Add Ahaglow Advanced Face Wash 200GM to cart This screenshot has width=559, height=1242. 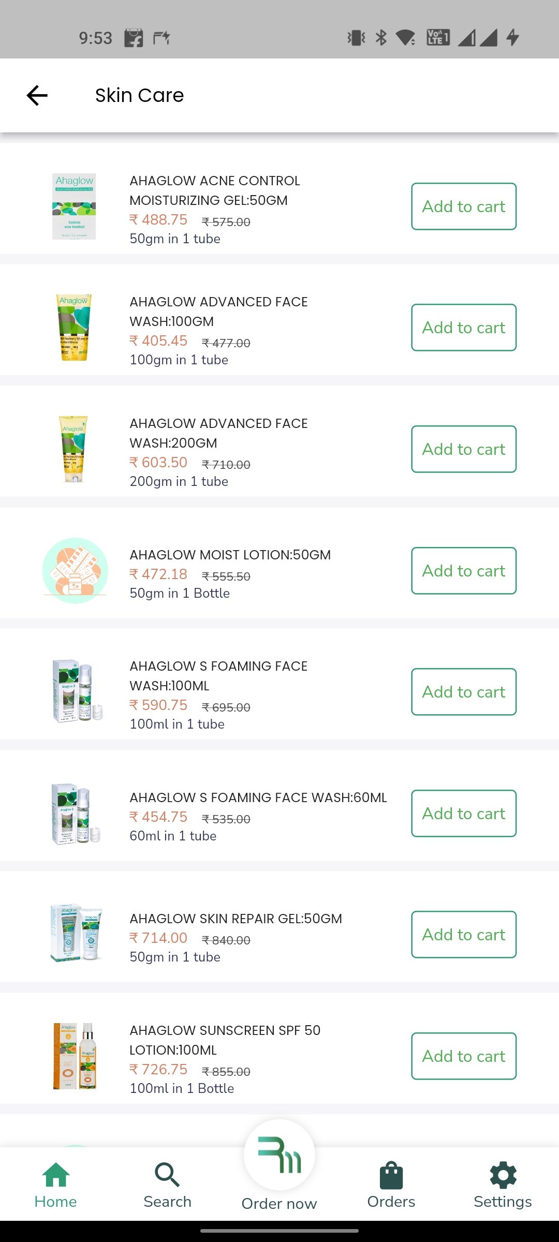click(x=464, y=449)
